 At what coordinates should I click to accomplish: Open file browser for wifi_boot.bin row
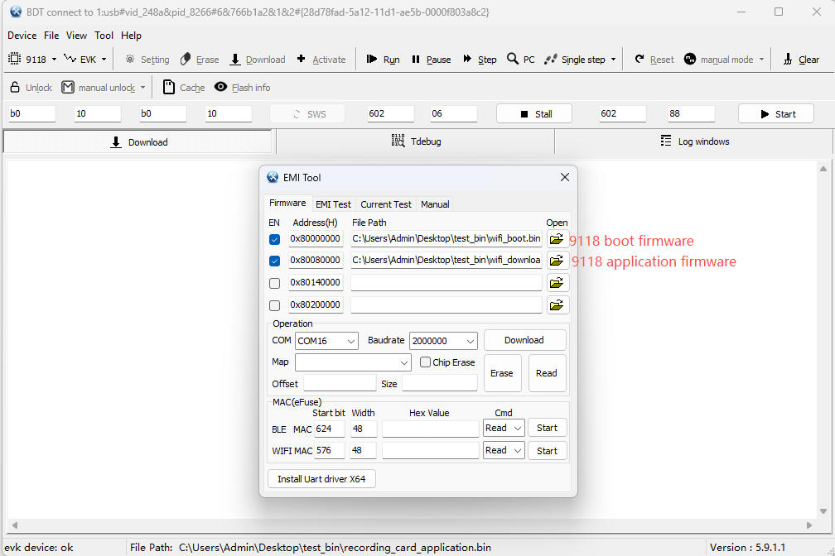[557, 239]
